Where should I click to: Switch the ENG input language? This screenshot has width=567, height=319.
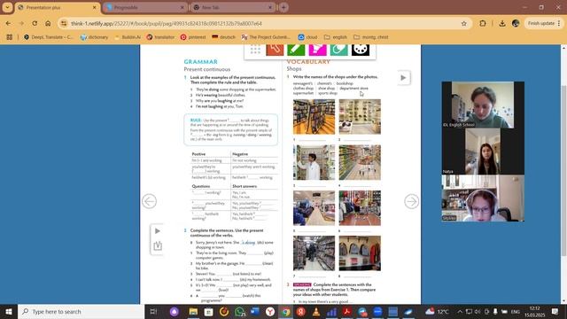pos(516,311)
